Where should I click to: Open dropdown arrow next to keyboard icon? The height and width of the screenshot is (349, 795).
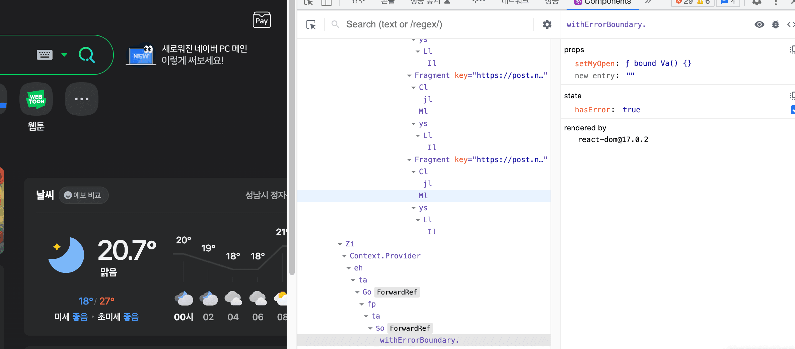click(x=64, y=55)
